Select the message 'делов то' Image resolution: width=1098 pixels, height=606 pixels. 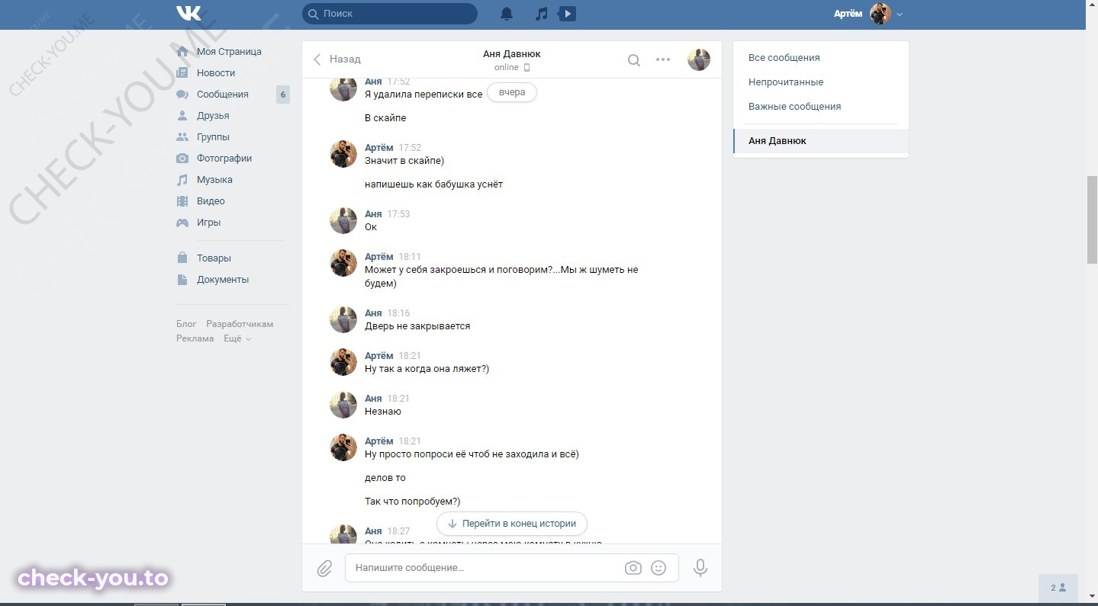(x=385, y=478)
